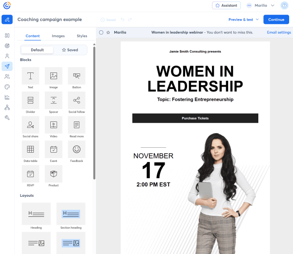Viewport: 293px width, 254px height.
Task: Click the Jamie Smith Consulting presents text
Action: point(195,51)
